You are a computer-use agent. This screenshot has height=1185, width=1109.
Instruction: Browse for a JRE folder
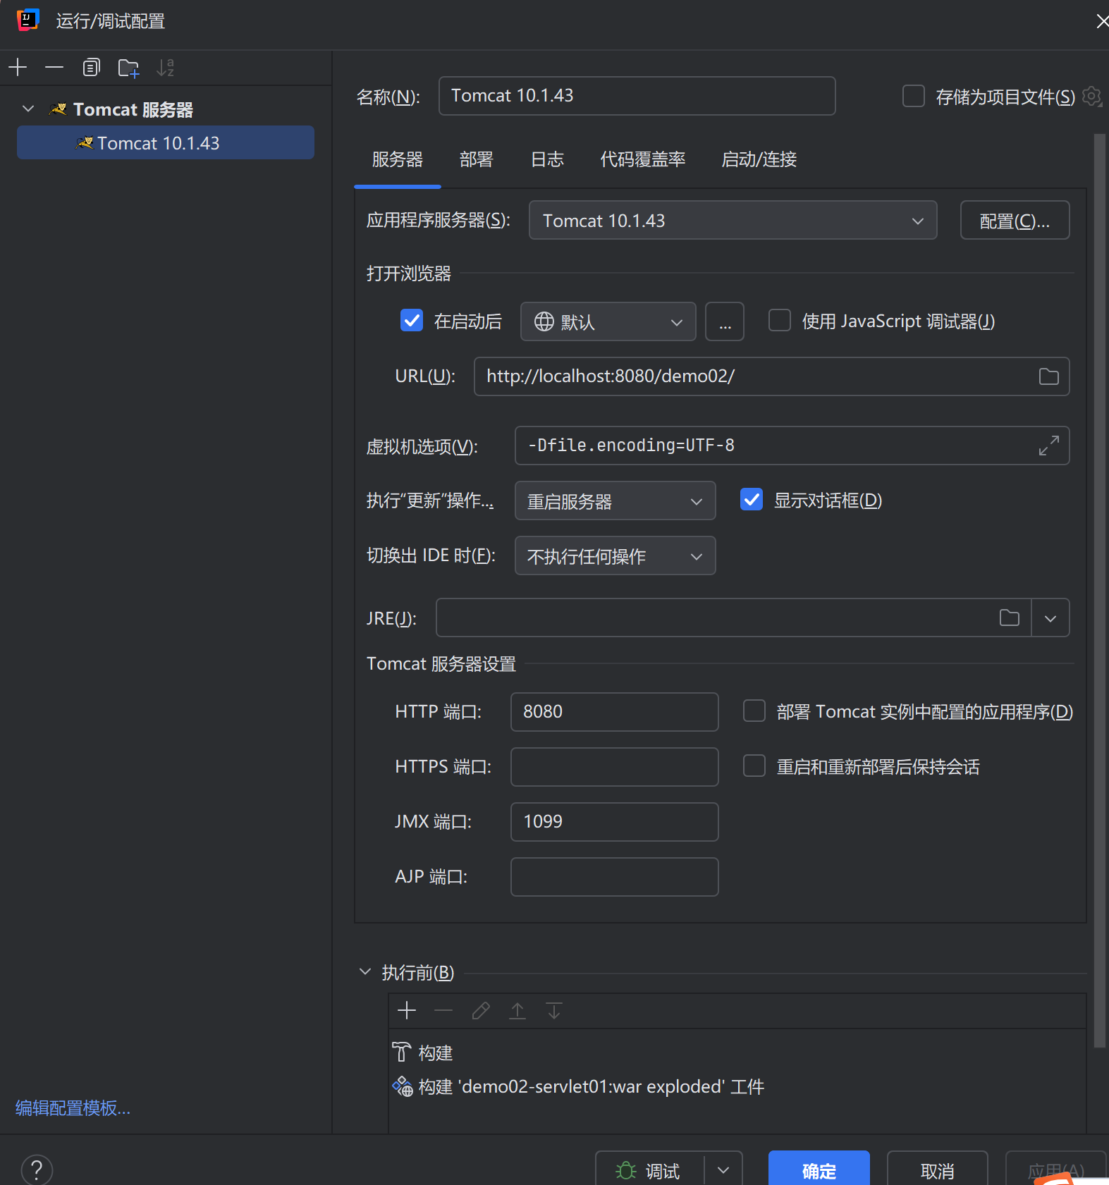1010,618
